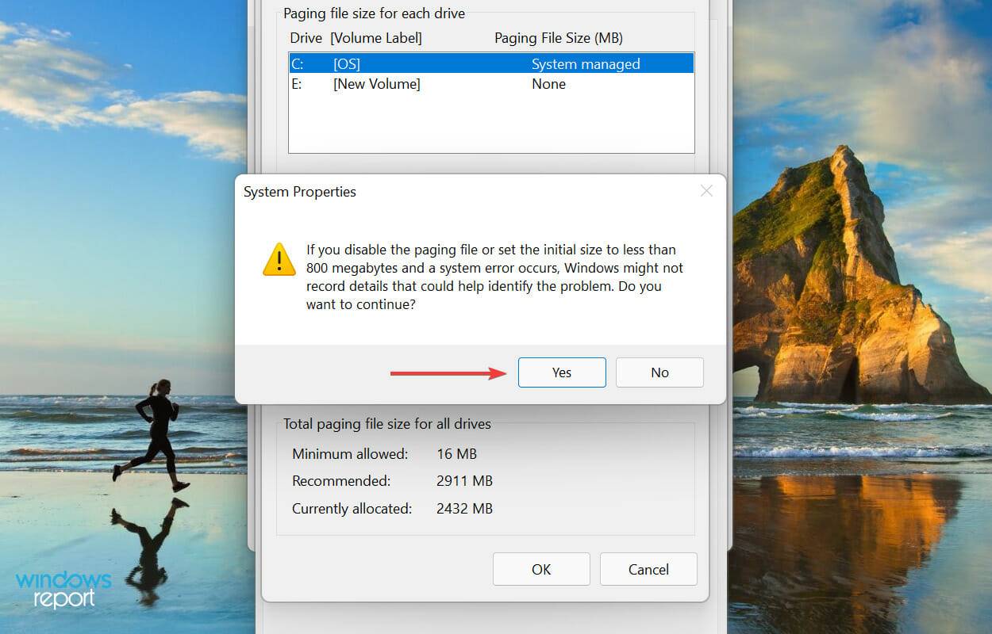992x634 pixels.
Task: Click the warning message text about 800 megabytes
Action: (x=494, y=277)
